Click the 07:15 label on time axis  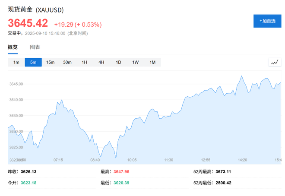click(x=58, y=160)
